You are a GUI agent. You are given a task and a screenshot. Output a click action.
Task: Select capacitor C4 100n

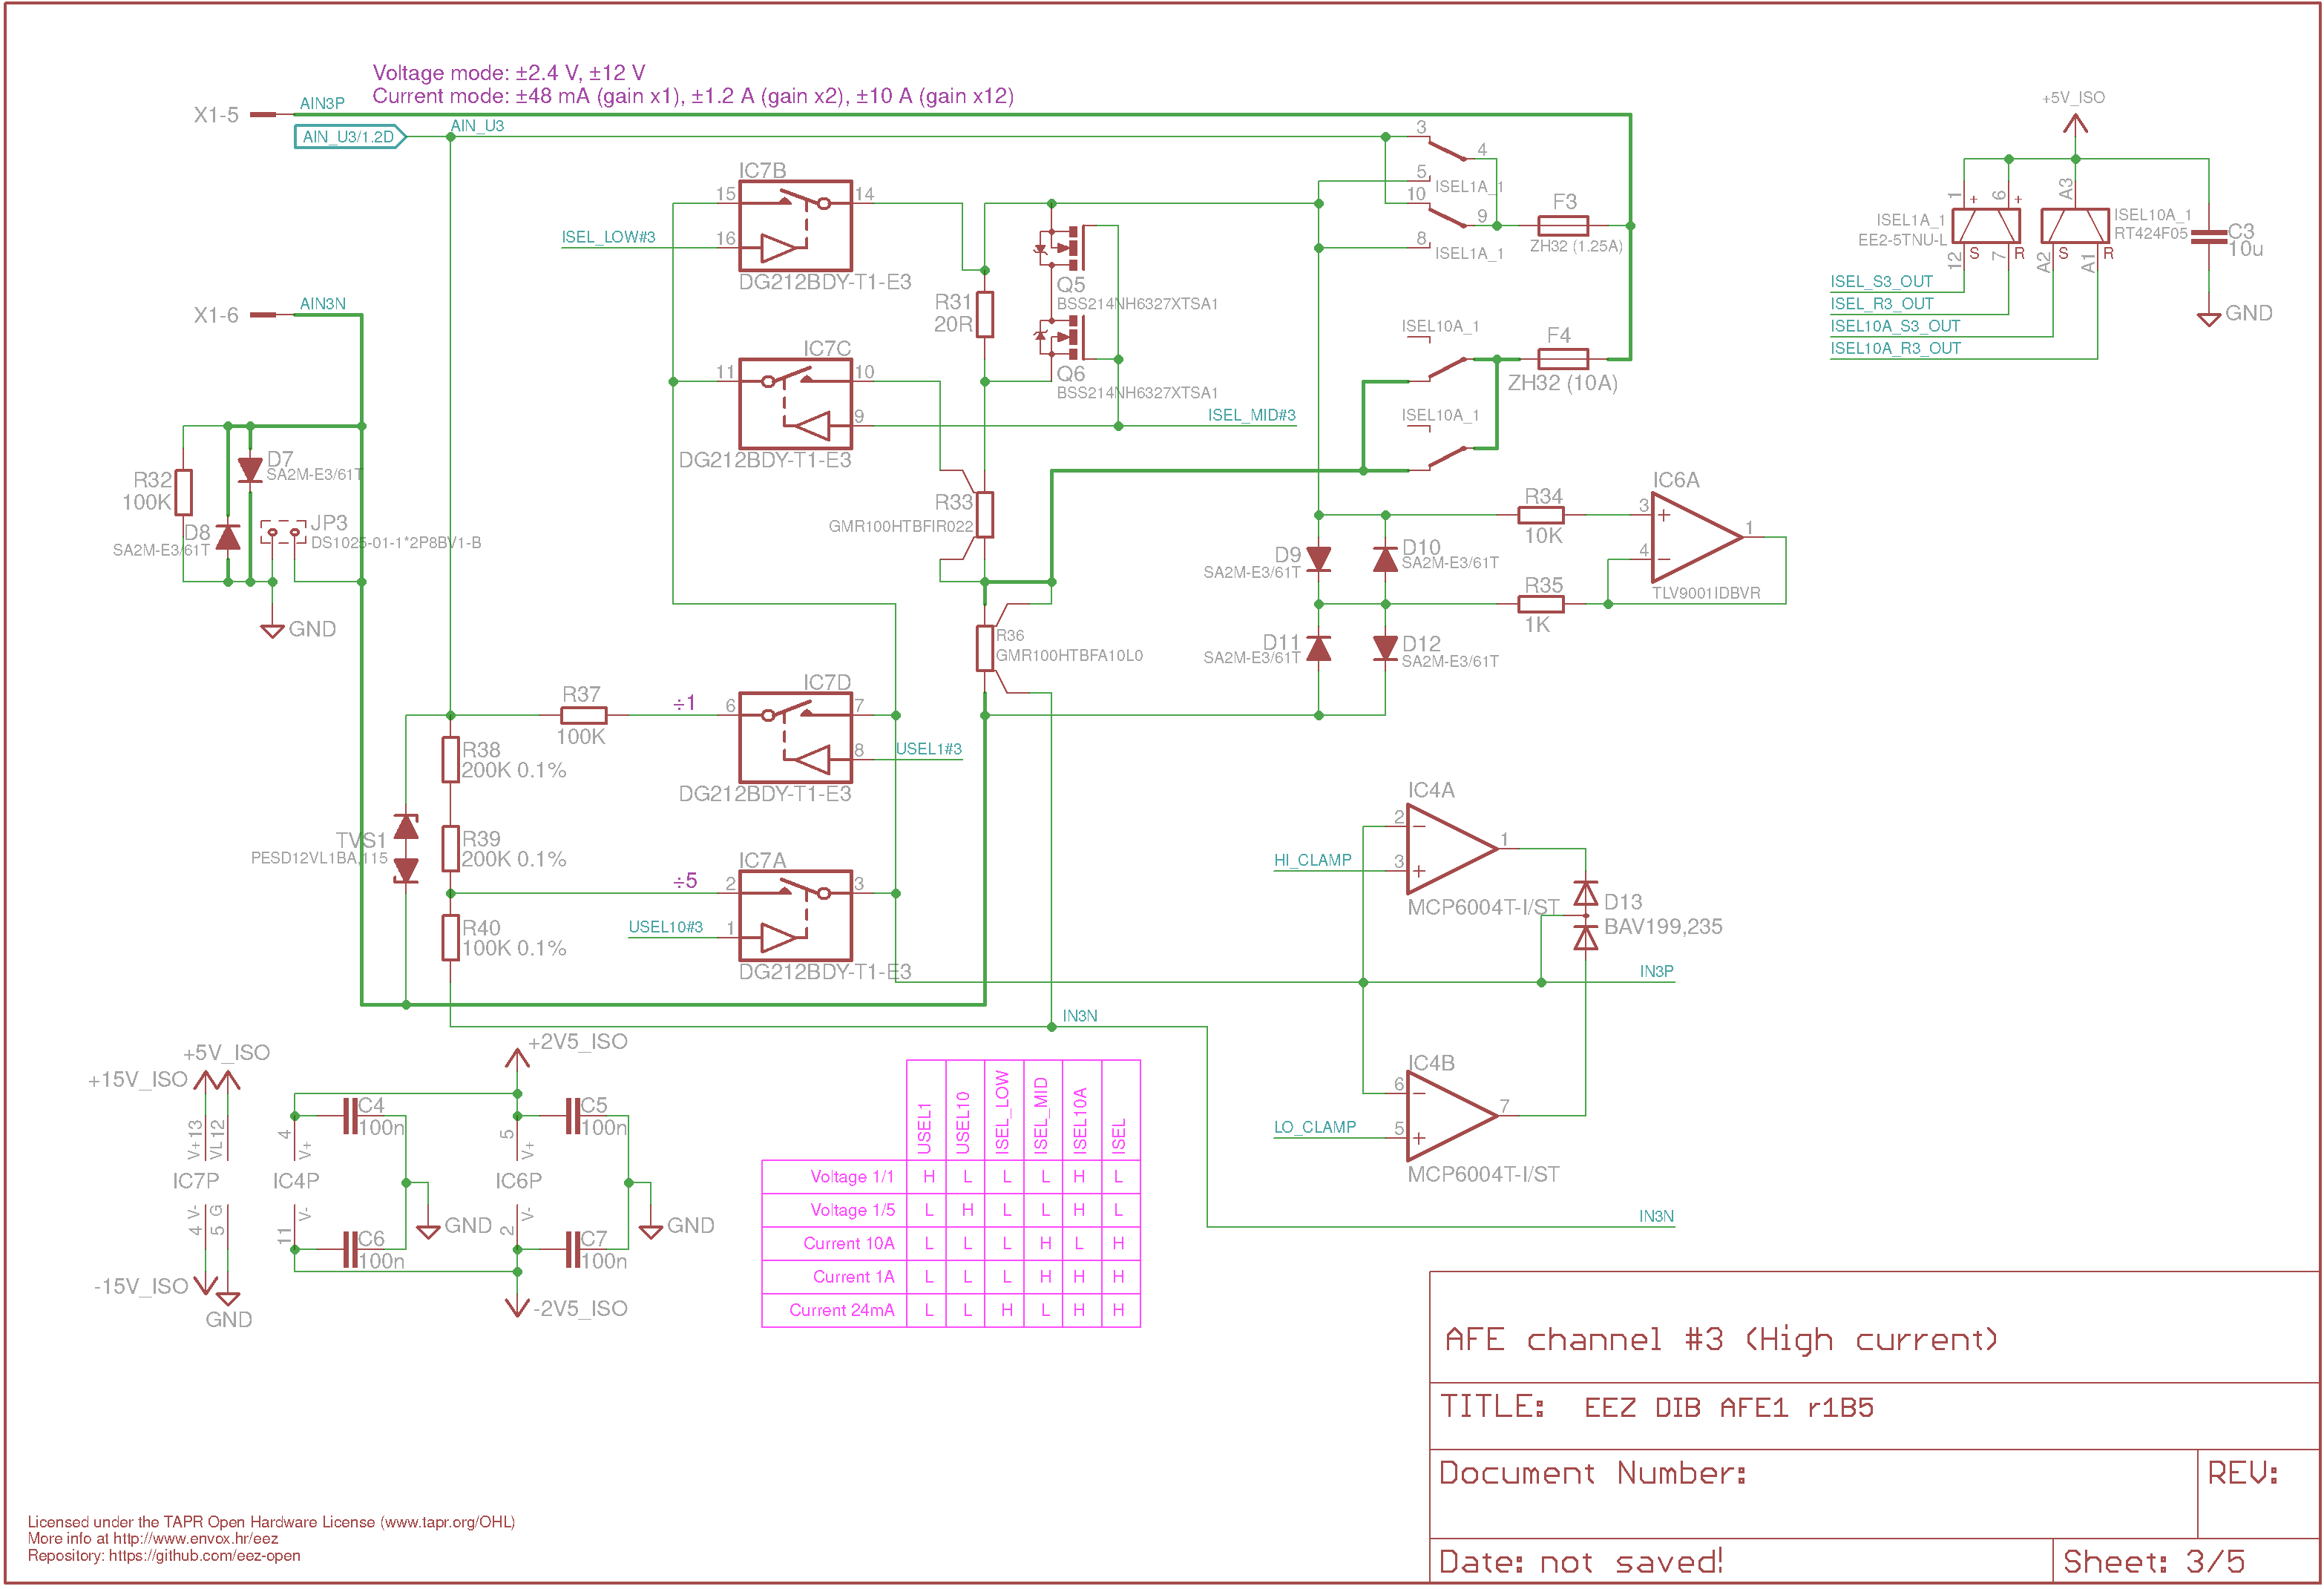click(350, 1116)
